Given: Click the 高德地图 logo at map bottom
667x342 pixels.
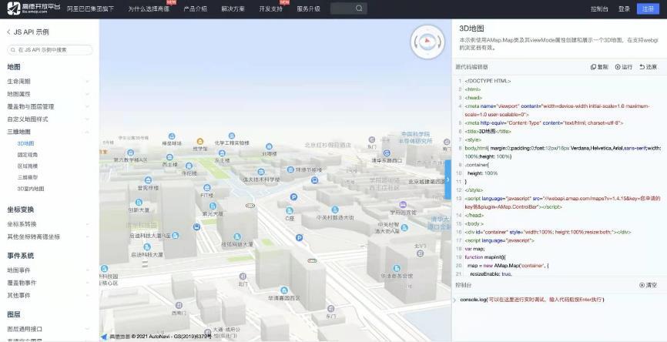Looking at the screenshot, I should pos(115,337).
